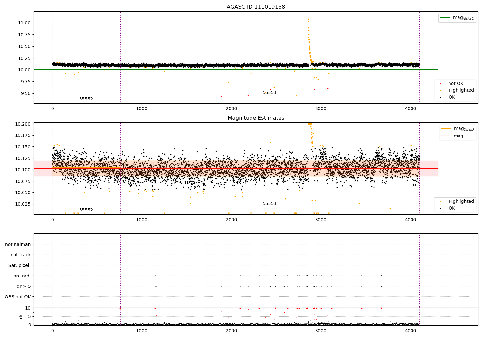Image resolution: width=483 pixels, height=338 pixels.
Task: Click the "2000" x-tick label under bottom plot
Action: coord(232,331)
